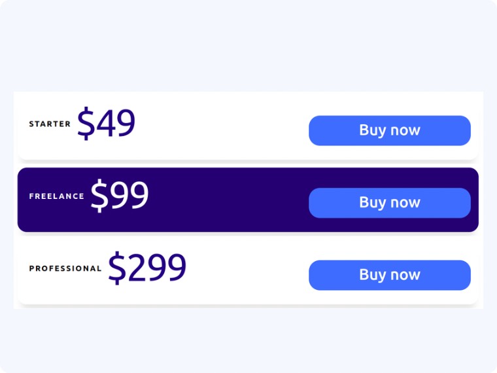Screen dimensions: 497x373
Task: Click the word "now" on the Professional button
Action: tap(405, 275)
